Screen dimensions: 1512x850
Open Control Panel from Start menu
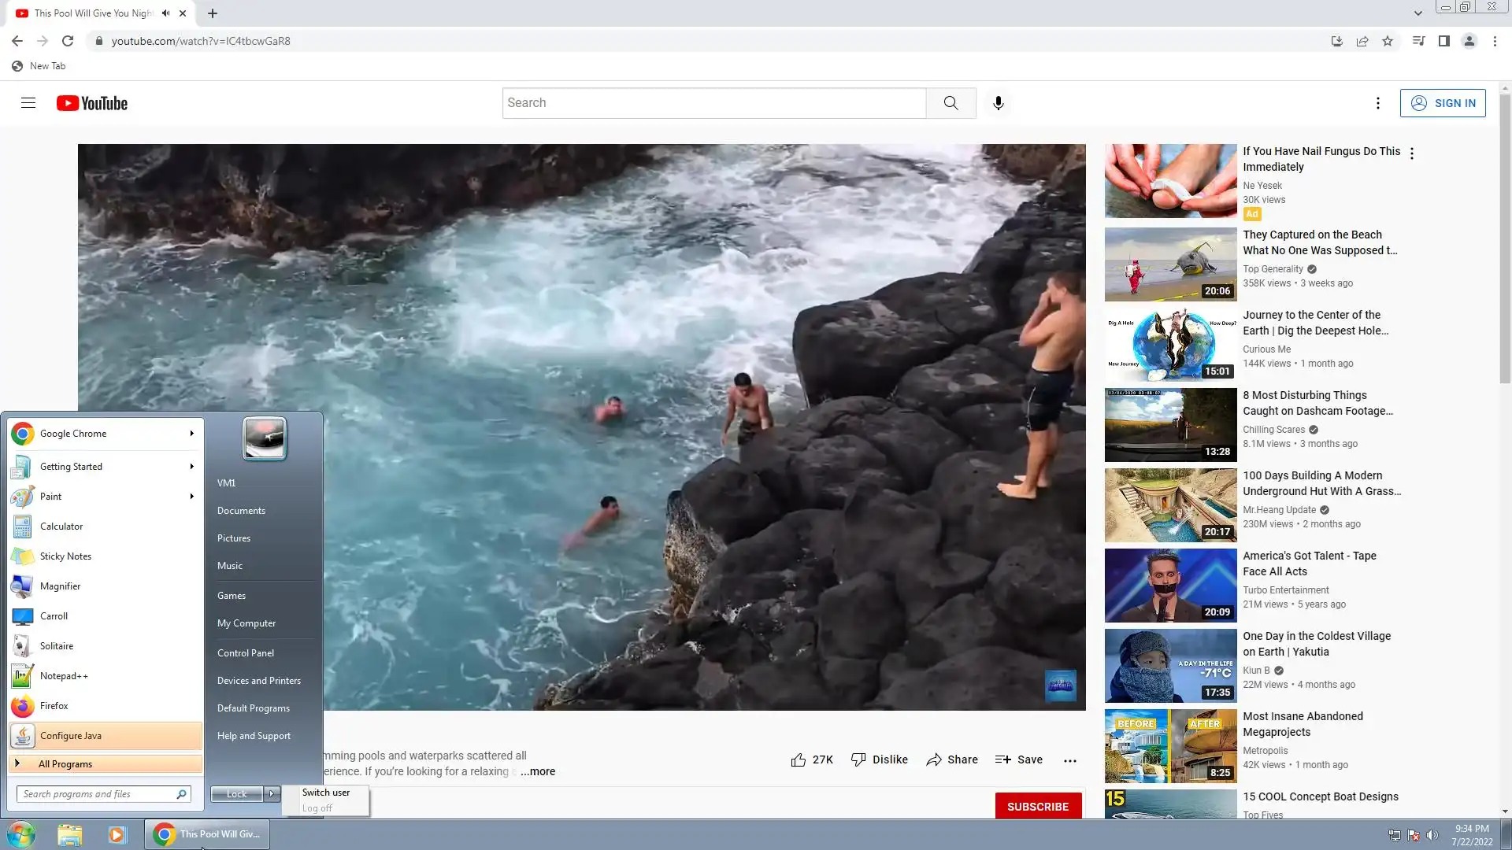(x=246, y=653)
